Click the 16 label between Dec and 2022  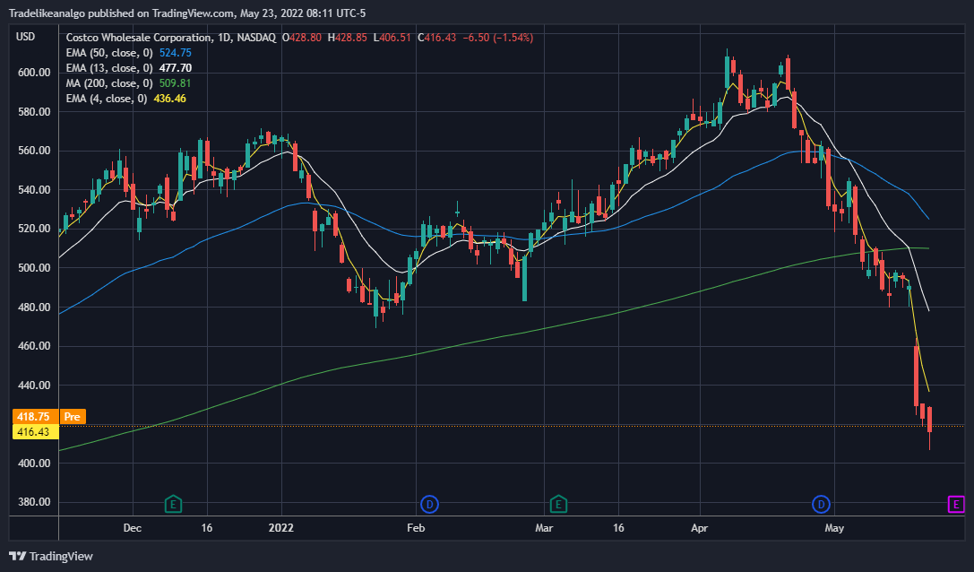(207, 528)
